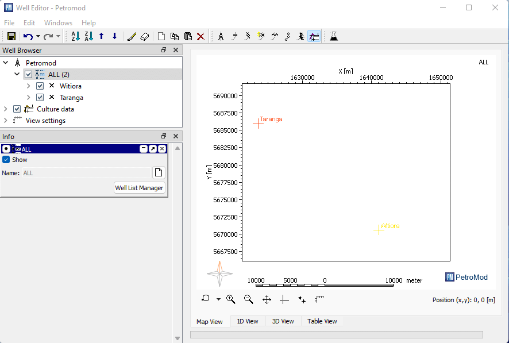Expand the View settings tree node

(6, 121)
